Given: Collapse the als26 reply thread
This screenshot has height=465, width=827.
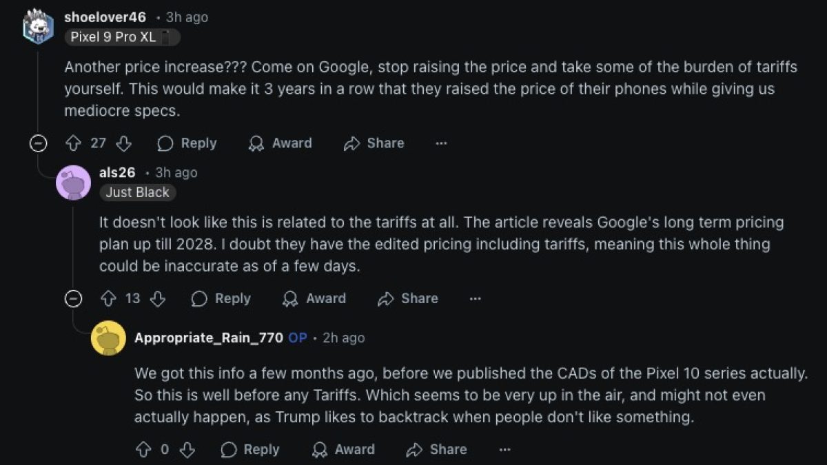Looking at the screenshot, I should coord(73,298).
